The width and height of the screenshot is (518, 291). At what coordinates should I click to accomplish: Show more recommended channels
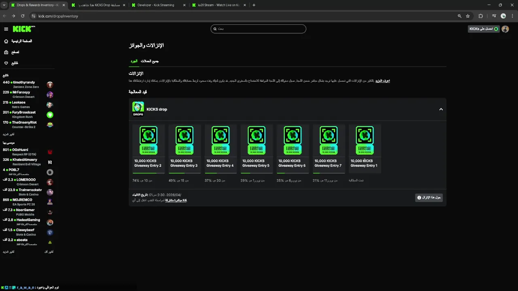point(8,252)
